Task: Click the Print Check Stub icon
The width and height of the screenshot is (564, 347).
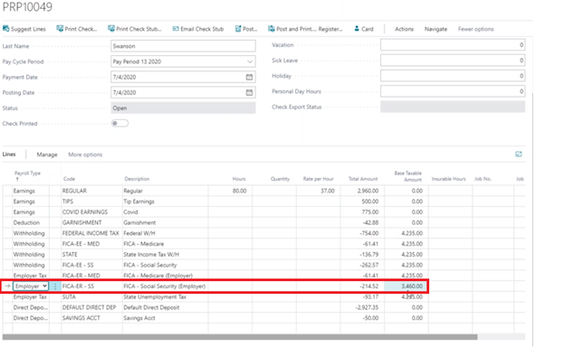Action: pyautogui.click(x=111, y=29)
